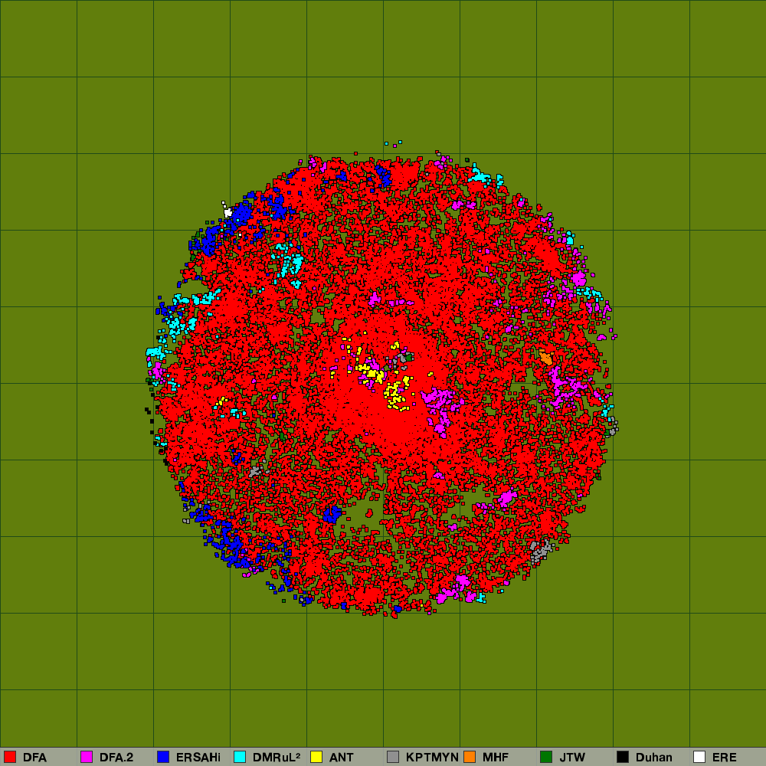Select the MHF legend label

[x=496, y=758]
